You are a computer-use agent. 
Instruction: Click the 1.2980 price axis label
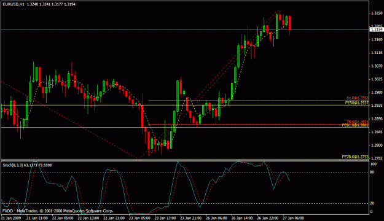(x=377, y=93)
